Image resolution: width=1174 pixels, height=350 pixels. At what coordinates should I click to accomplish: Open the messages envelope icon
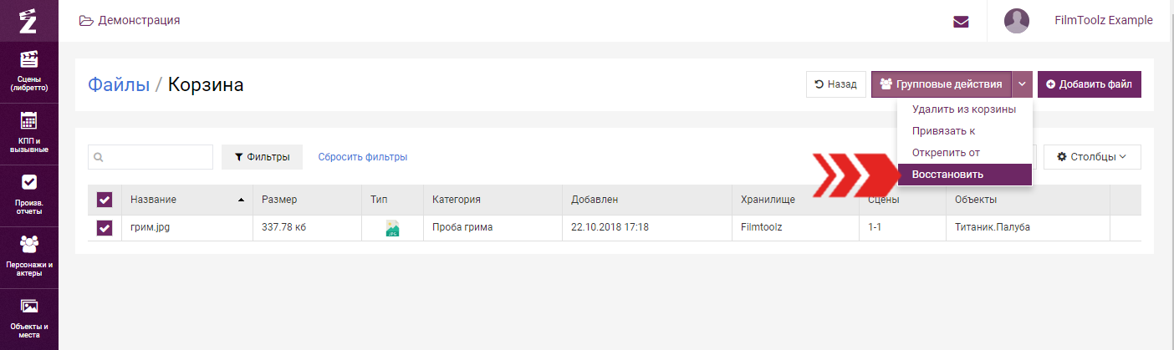pos(961,22)
